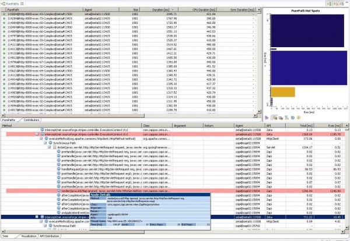Click the purple bar-chart icon under Hot Spots chart
This screenshot has width=350, height=241.
pyautogui.click(x=267, y=118)
